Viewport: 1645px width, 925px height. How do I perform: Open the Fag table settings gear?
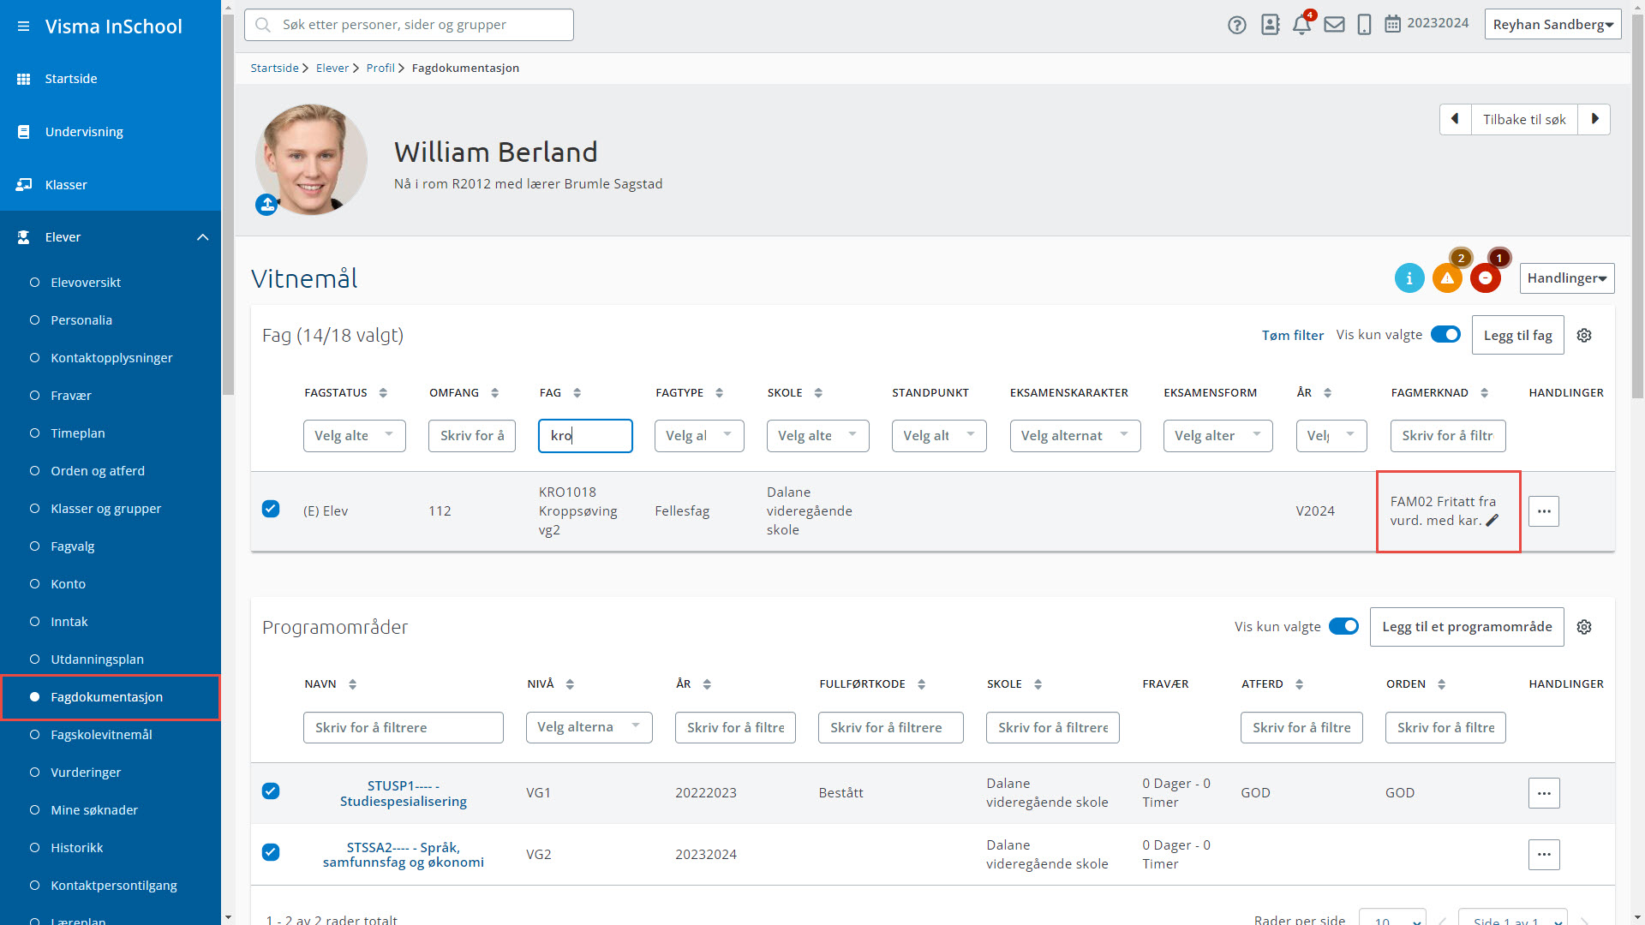click(x=1584, y=336)
